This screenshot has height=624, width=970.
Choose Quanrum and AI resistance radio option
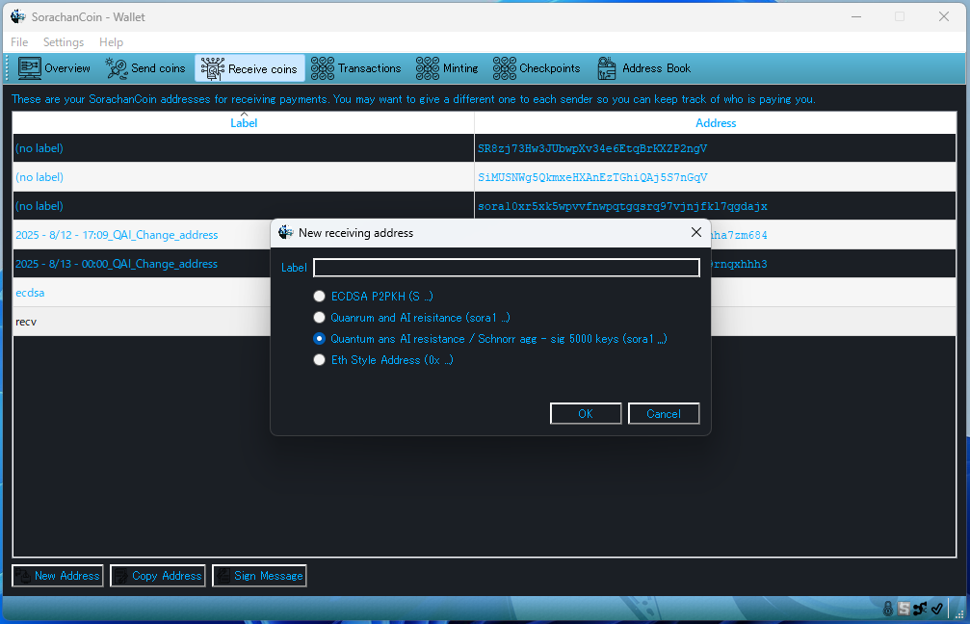[x=320, y=318]
